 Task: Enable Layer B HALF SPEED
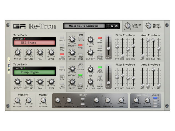pos(62,84)
